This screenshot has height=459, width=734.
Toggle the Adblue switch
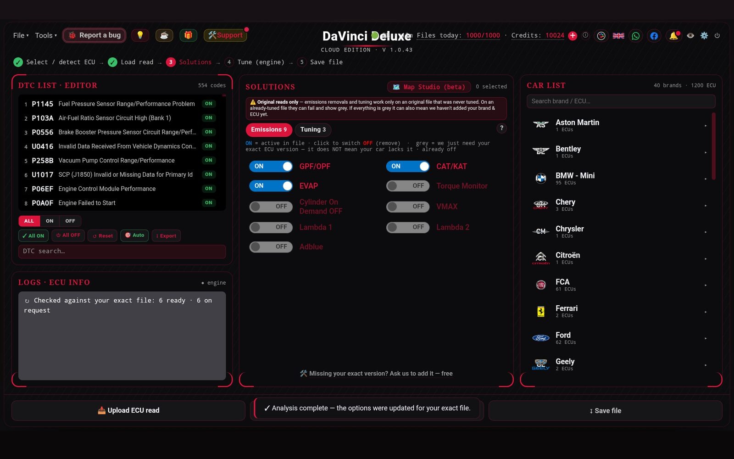click(271, 247)
